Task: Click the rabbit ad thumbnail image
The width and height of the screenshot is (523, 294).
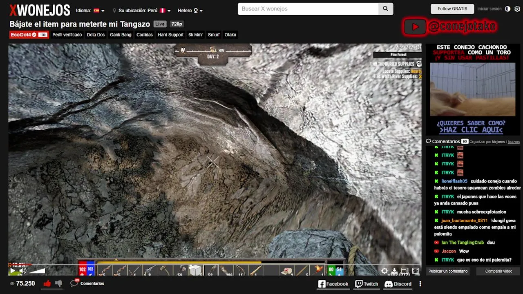Action: [472, 89]
